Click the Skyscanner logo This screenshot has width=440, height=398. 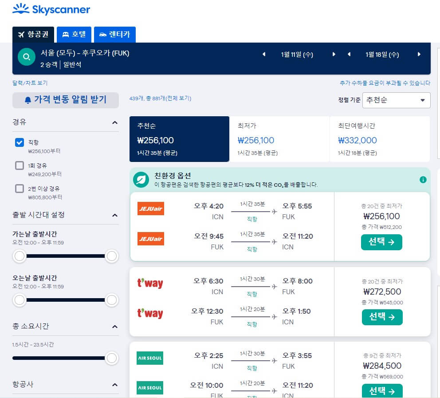click(51, 9)
